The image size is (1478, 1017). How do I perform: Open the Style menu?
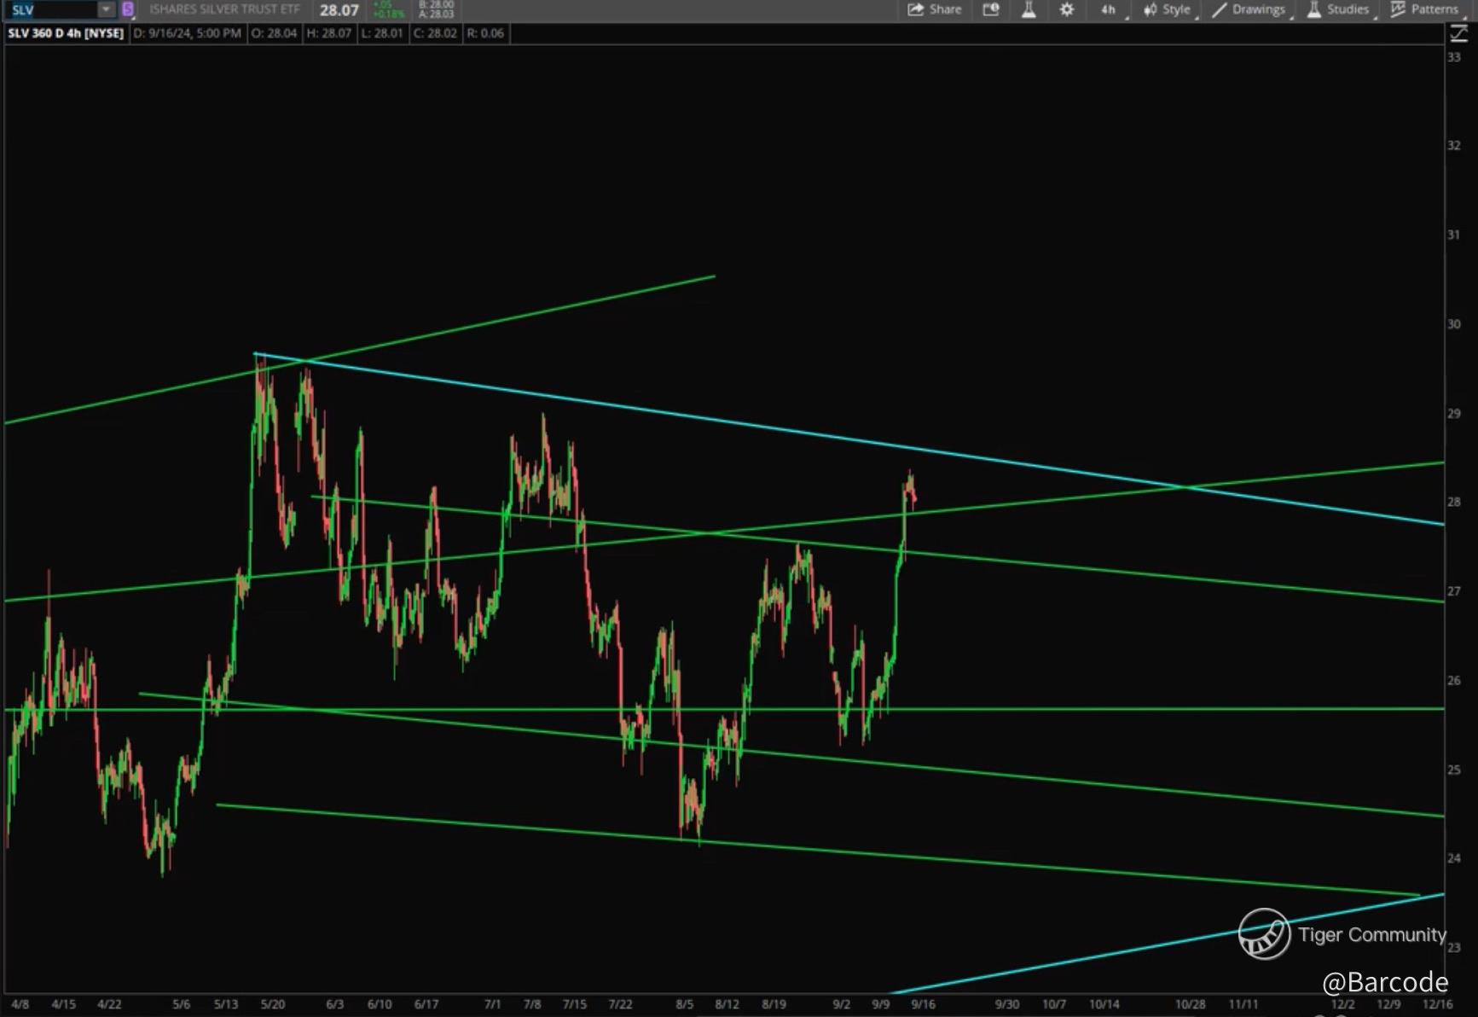pos(1167,9)
